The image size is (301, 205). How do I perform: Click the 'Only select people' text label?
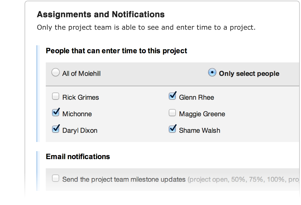(249, 73)
